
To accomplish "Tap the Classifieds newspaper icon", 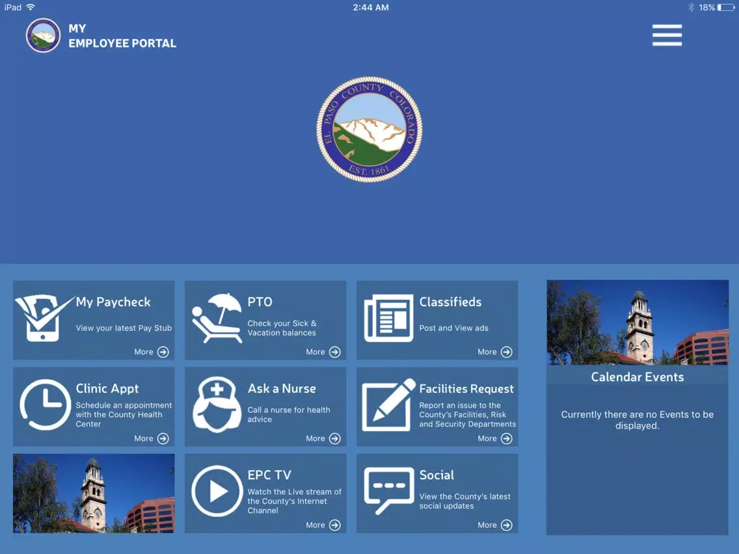I will [x=388, y=318].
